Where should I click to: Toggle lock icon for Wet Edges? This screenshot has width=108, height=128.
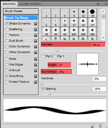pos(36,65)
